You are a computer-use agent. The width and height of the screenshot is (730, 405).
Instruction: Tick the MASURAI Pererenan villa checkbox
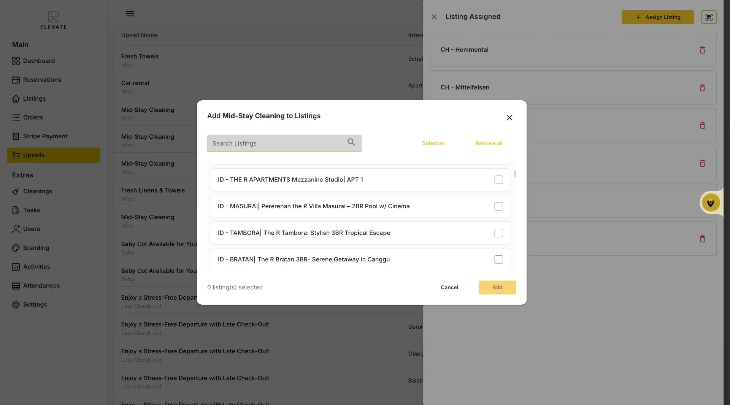point(498,206)
